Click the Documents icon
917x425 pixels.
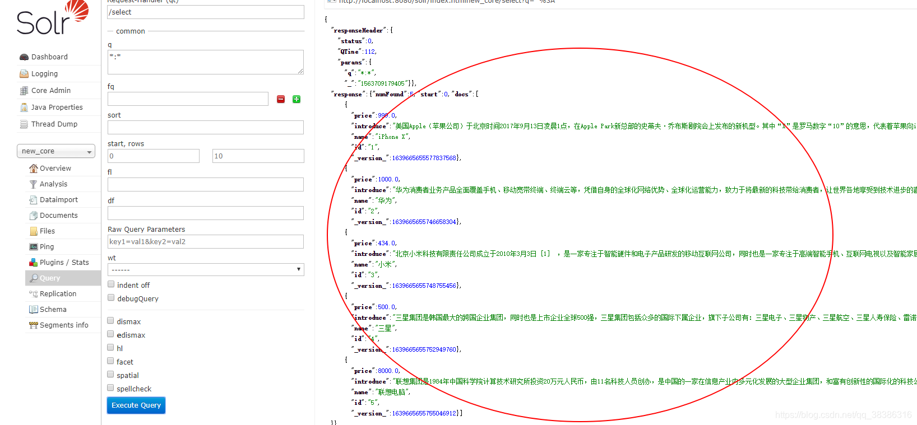(x=33, y=216)
